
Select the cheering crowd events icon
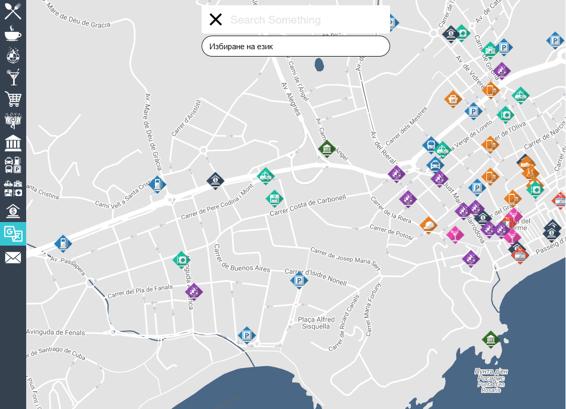click(x=13, y=121)
